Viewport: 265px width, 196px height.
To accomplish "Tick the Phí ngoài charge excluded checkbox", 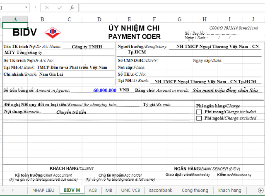I will (199, 118).
